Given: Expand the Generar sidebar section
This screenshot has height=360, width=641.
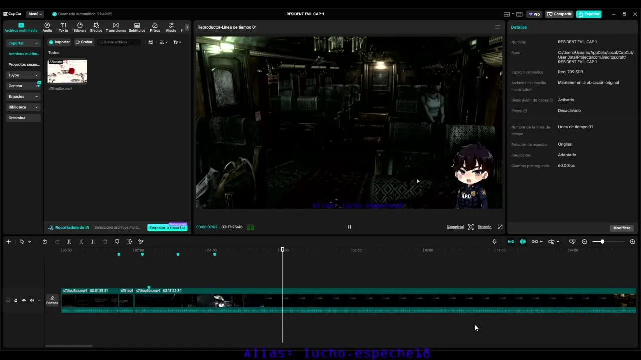Looking at the screenshot, I should 23,86.
